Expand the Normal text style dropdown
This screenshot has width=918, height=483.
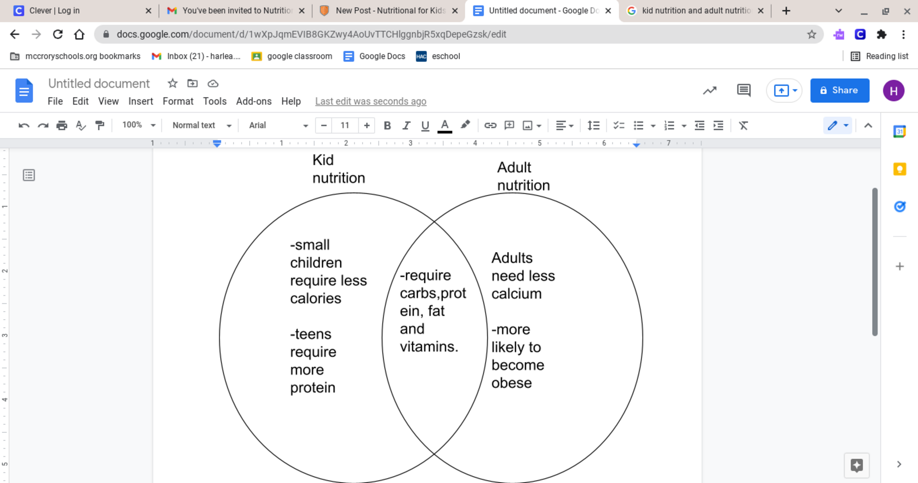coord(201,126)
